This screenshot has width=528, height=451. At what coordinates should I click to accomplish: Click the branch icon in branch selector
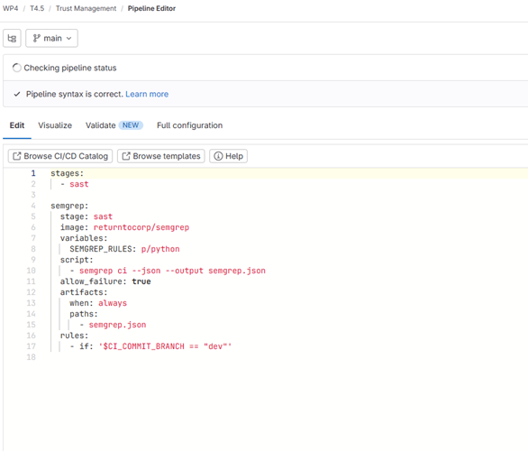coord(36,38)
